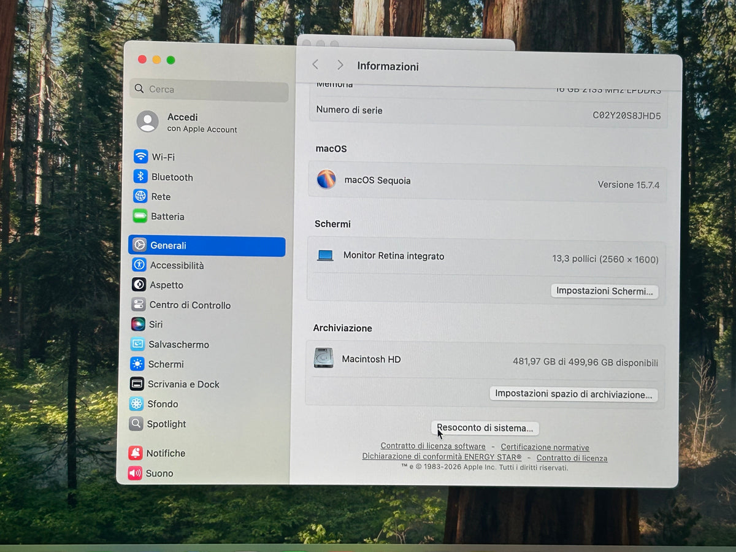This screenshot has width=736, height=552.
Task: Click the Rete label in sidebar
Action: coord(161,197)
